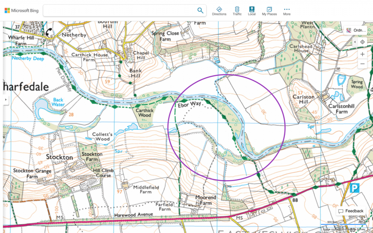Open the Feedback button
The image size is (373, 233).
click(351, 211)
